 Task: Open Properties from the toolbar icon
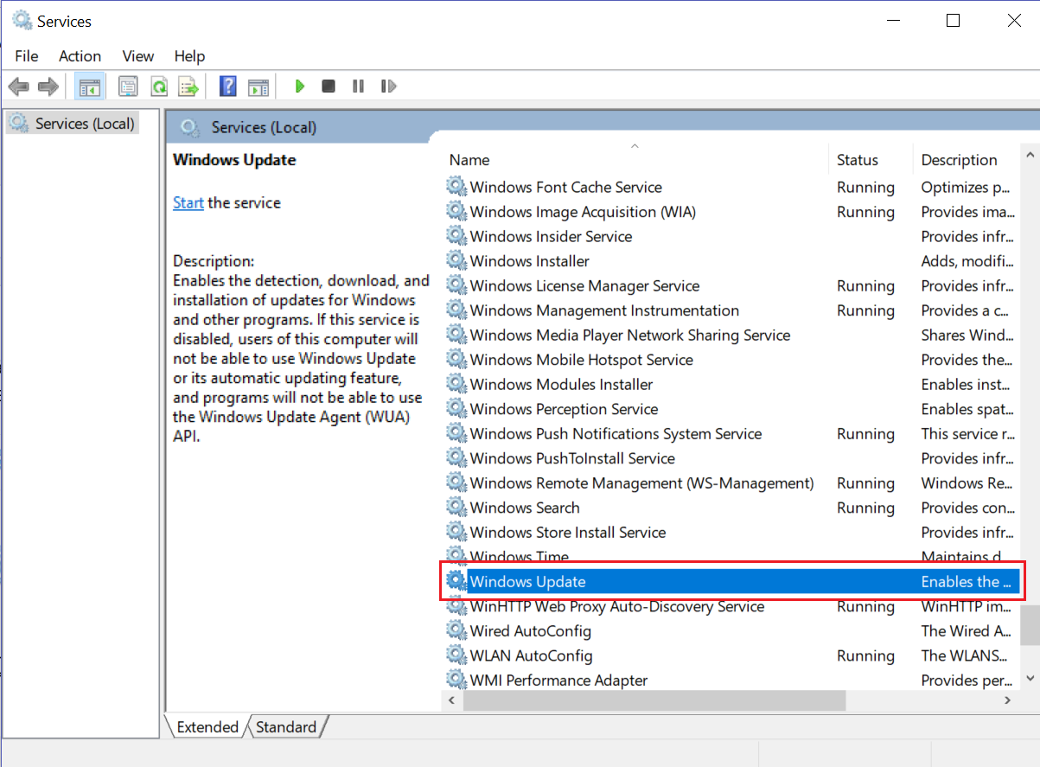[x=128, y=86]
